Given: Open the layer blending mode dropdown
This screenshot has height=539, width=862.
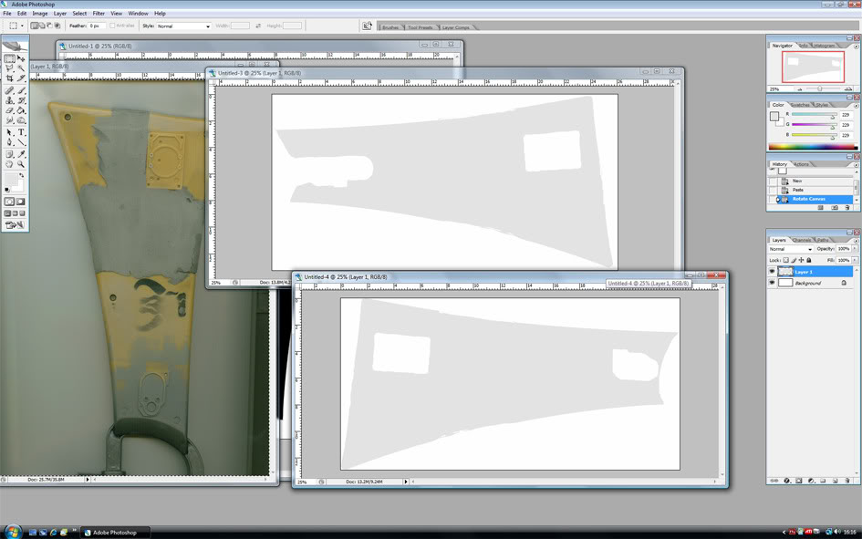Looking at the screenshot, I should tap(790, 249).
